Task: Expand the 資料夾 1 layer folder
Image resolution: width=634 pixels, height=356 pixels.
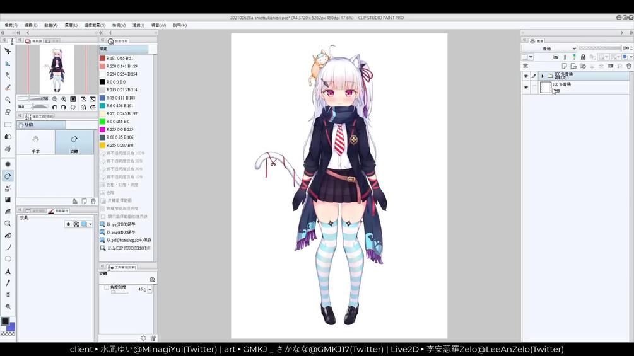Action: (x=543, y=76)
